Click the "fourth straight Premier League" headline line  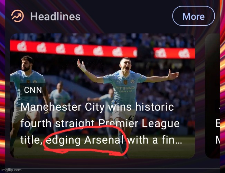click(100, 124)
